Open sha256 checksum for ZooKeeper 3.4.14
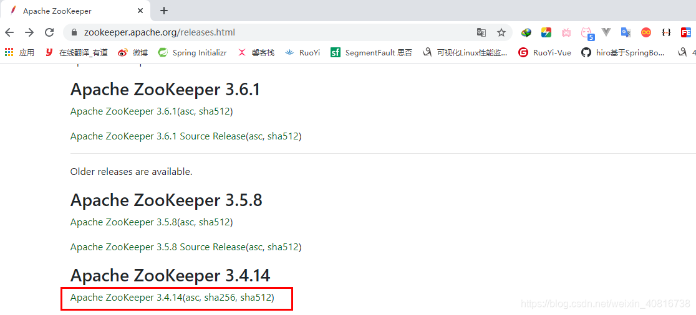The image size is (696, 315). pyautogui.click(x=220, y=298)
